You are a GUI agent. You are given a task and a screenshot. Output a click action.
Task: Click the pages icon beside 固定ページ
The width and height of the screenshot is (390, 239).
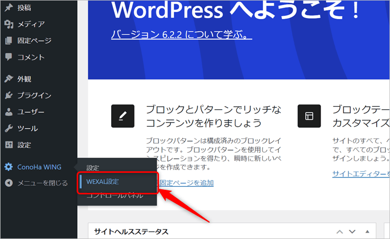(x=8, y=41)
